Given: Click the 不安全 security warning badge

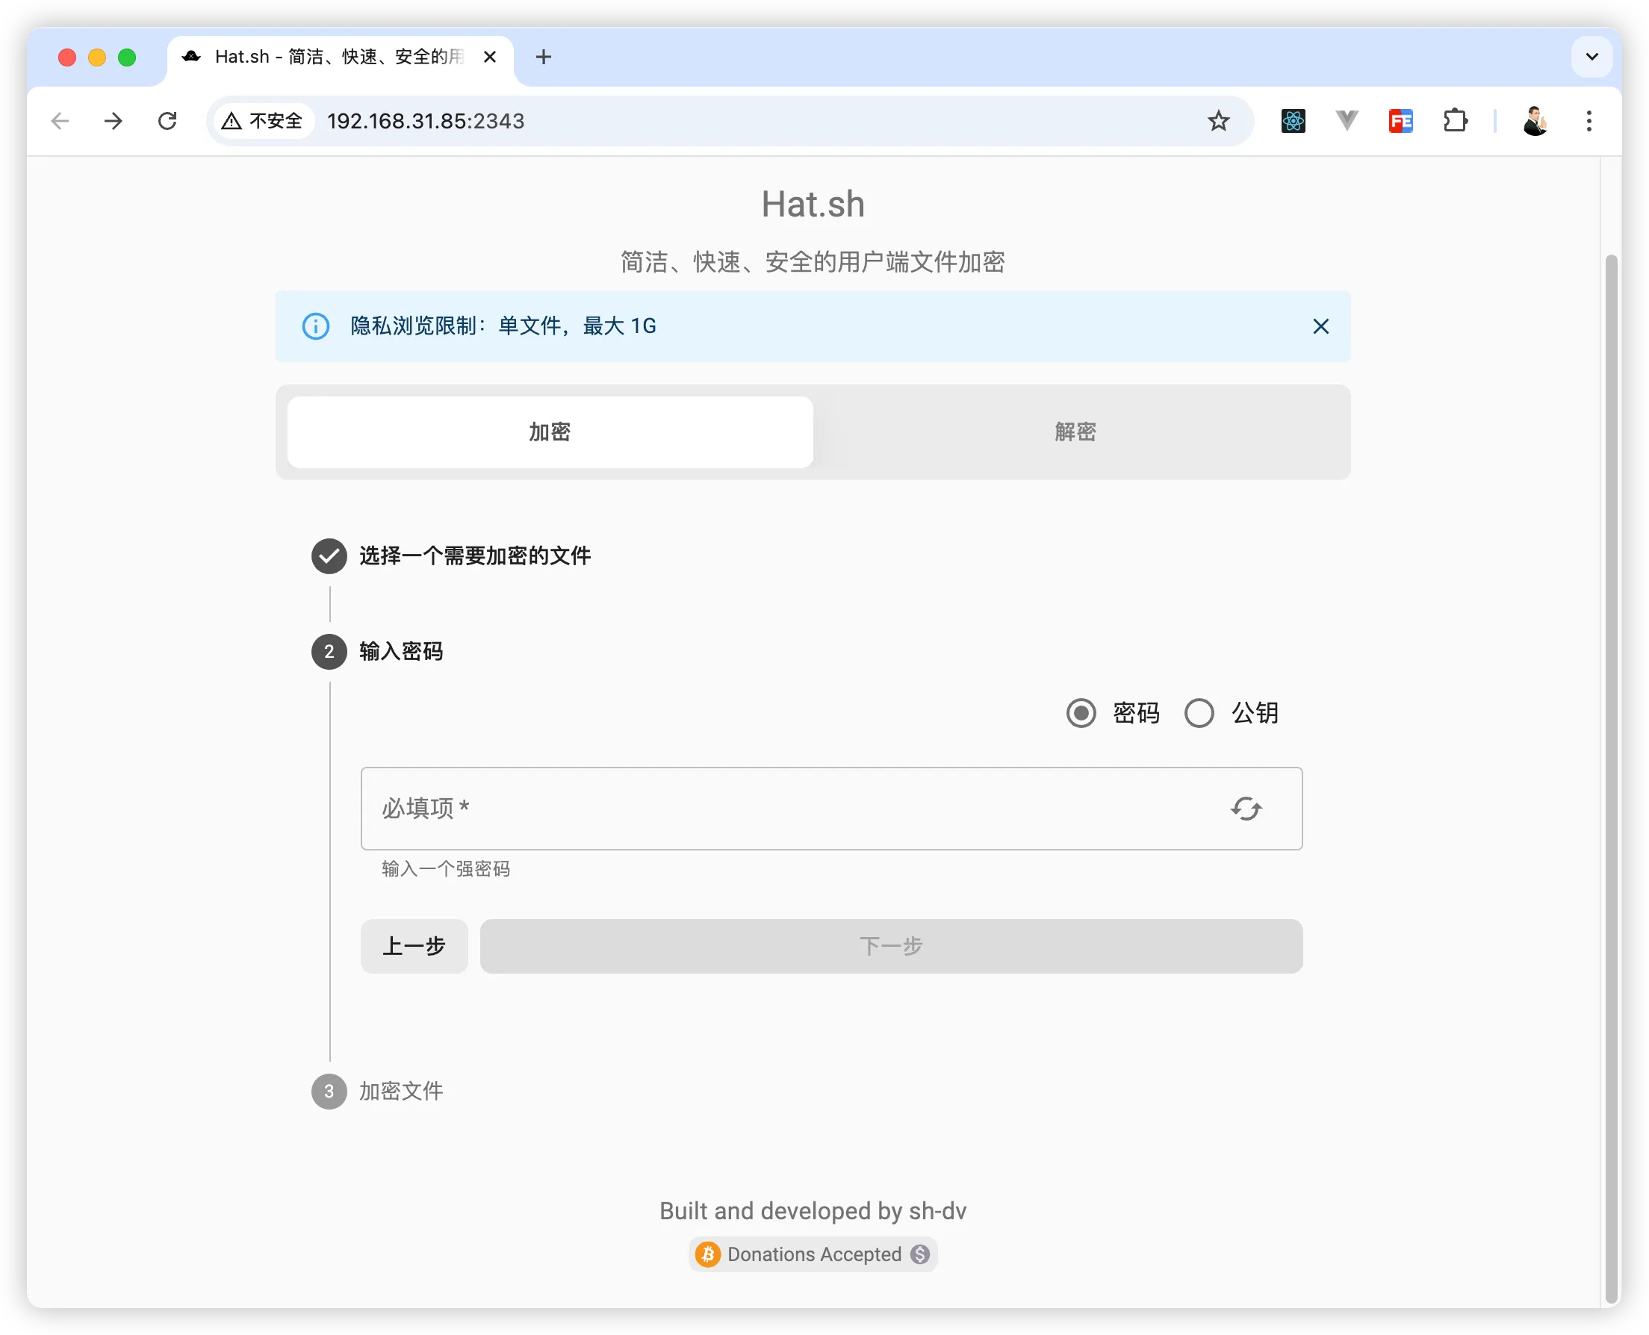Looking at the screenshot, I should [262, 121].
